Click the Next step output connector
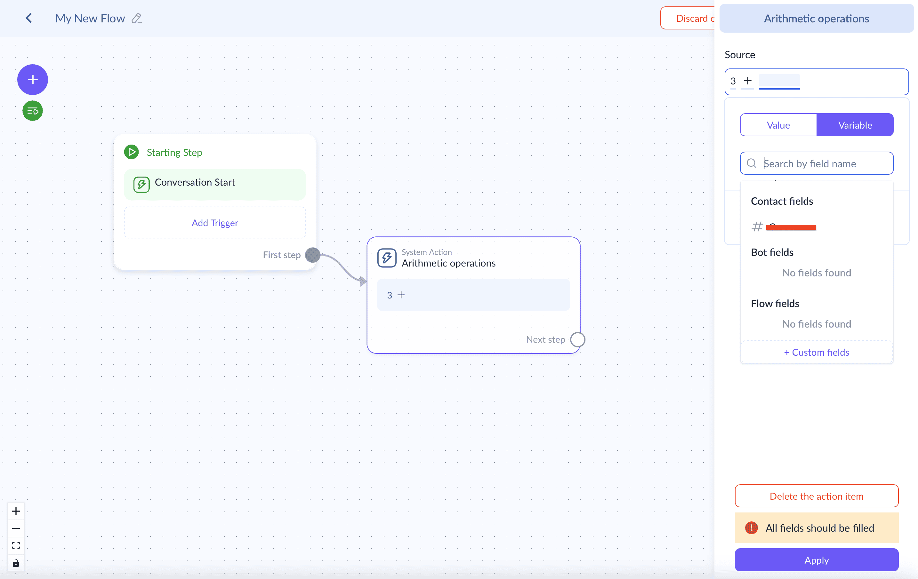This screenshot has width=918, height=579. [577, 339]
